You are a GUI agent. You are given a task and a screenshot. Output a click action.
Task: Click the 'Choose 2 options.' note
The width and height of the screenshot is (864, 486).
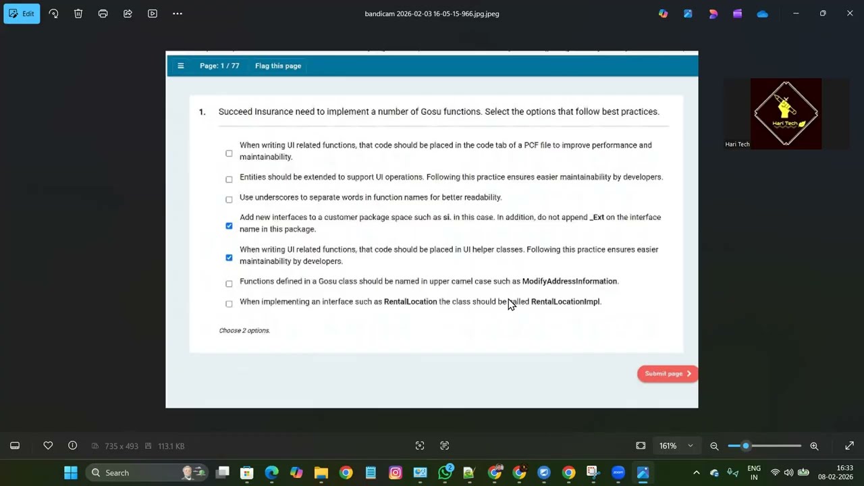click(x=244, y=330)
